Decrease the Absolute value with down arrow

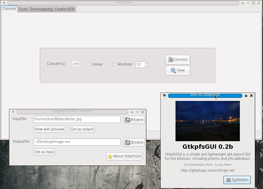tap(147, 66)
